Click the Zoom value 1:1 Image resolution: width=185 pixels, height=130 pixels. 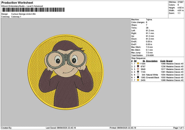pyautogui.click(x=179, y=13)
